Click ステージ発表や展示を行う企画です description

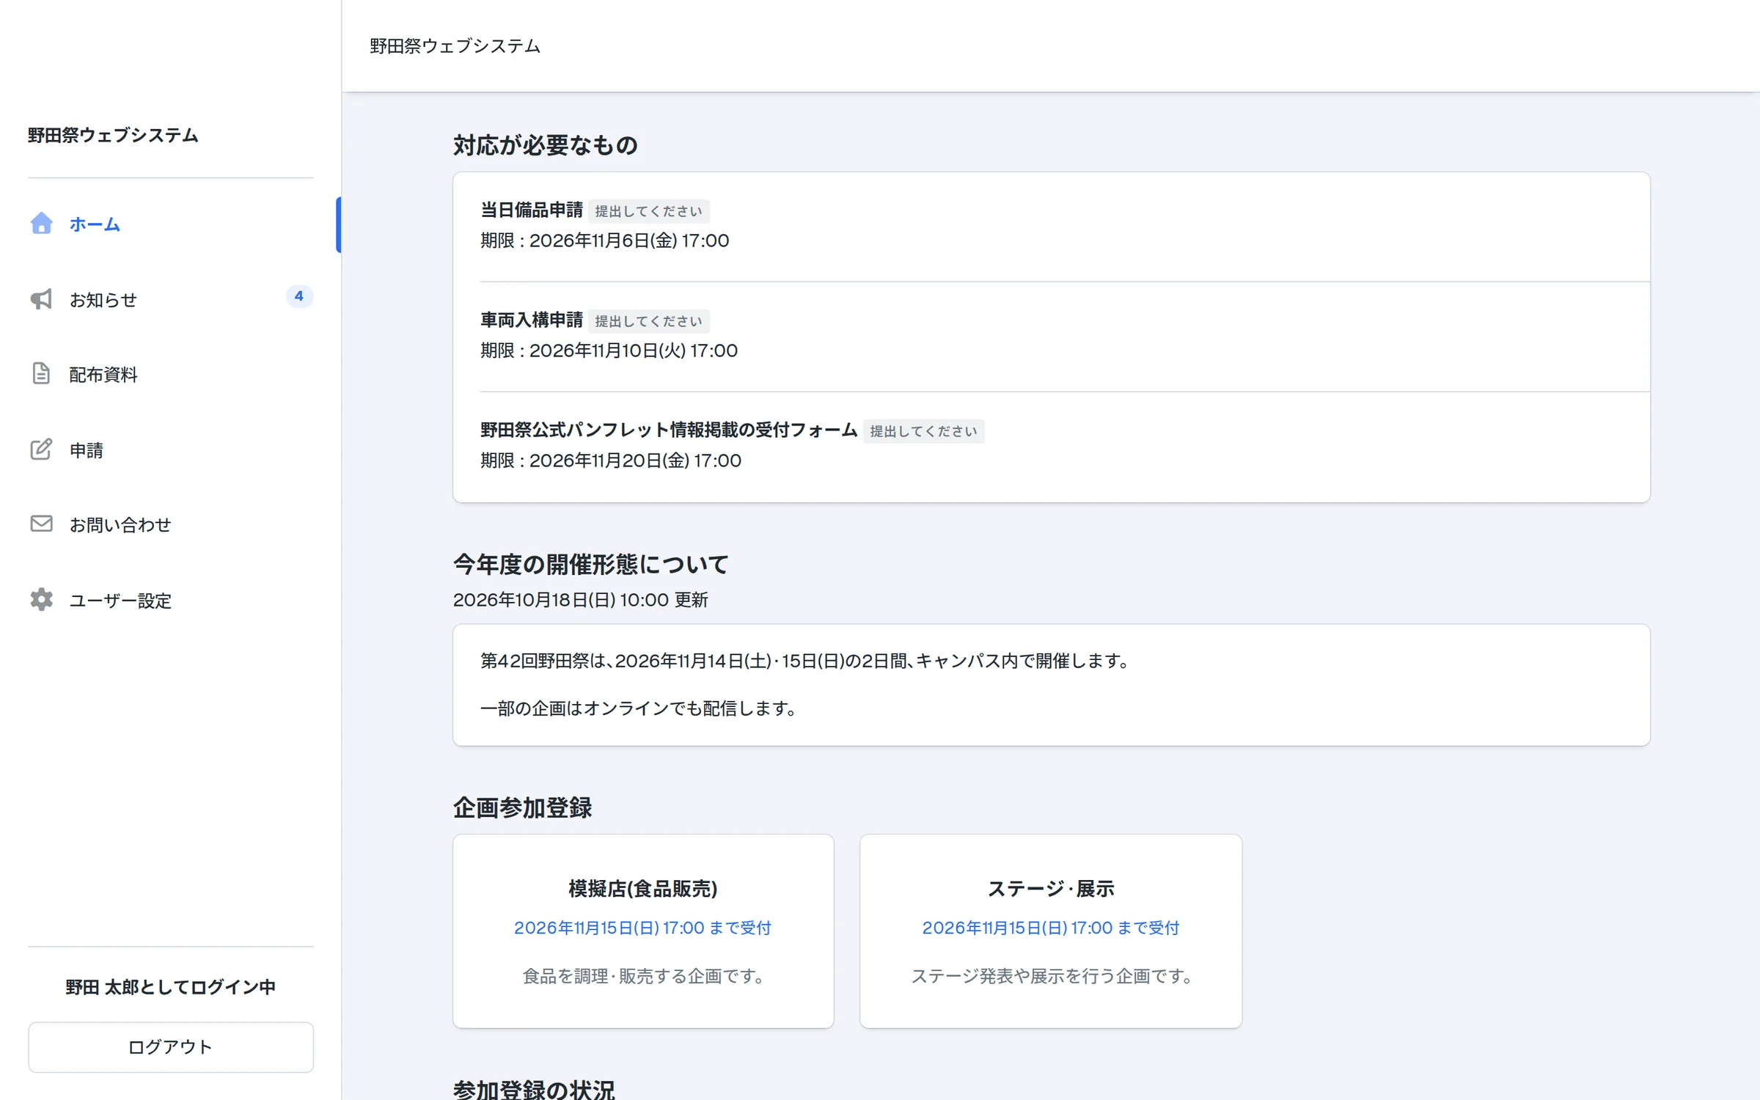pyautogui.click(x=1051, y=976)
